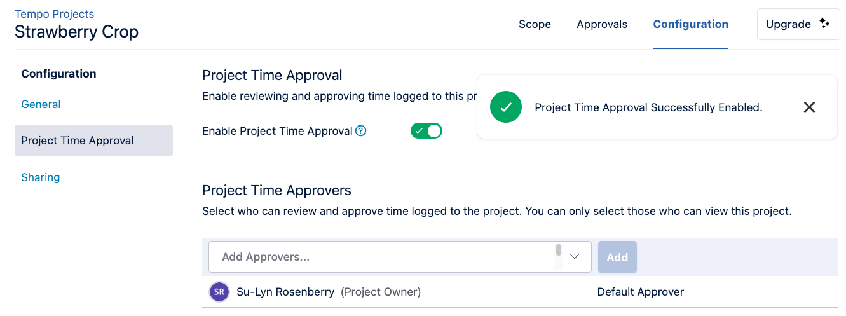The image size is (846, 316).
Task: Open the Sharing configuration page
Action: [x=40, y=177]
